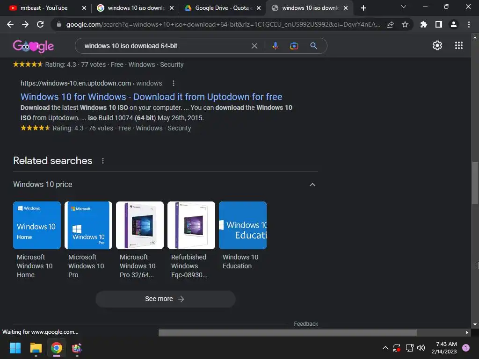
Task: Collapse Windows 10 price section
Action: tap(312, 184)
